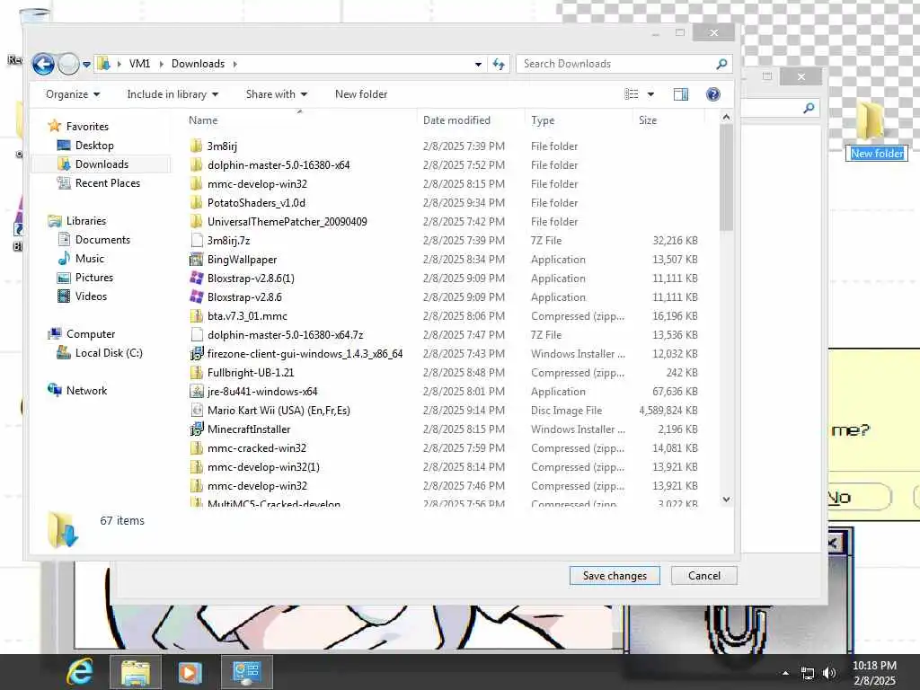Click the volume speaker tray icon

tap(829, 673)
